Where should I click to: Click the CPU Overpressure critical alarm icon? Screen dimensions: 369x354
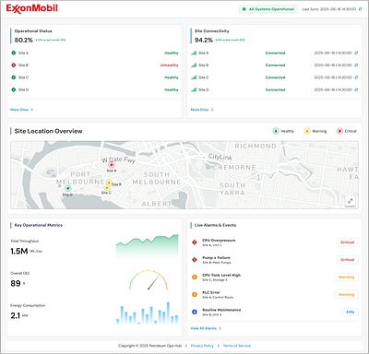tap(195, 242)
